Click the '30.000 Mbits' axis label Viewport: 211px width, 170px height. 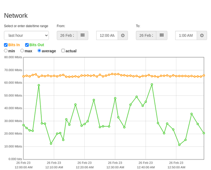pyautogui.click(x=13, y=121)
